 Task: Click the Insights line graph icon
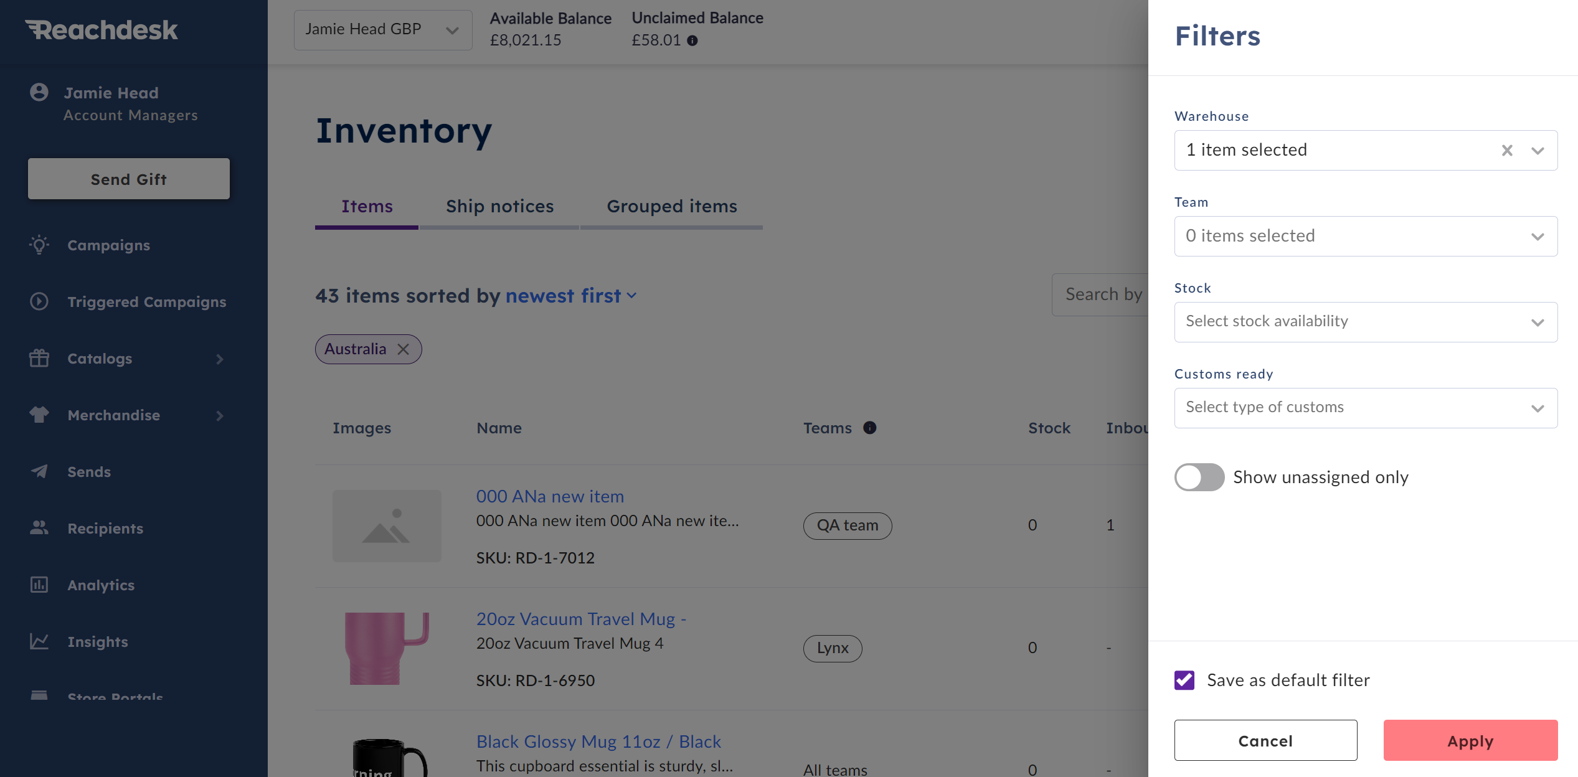point(39,641)
